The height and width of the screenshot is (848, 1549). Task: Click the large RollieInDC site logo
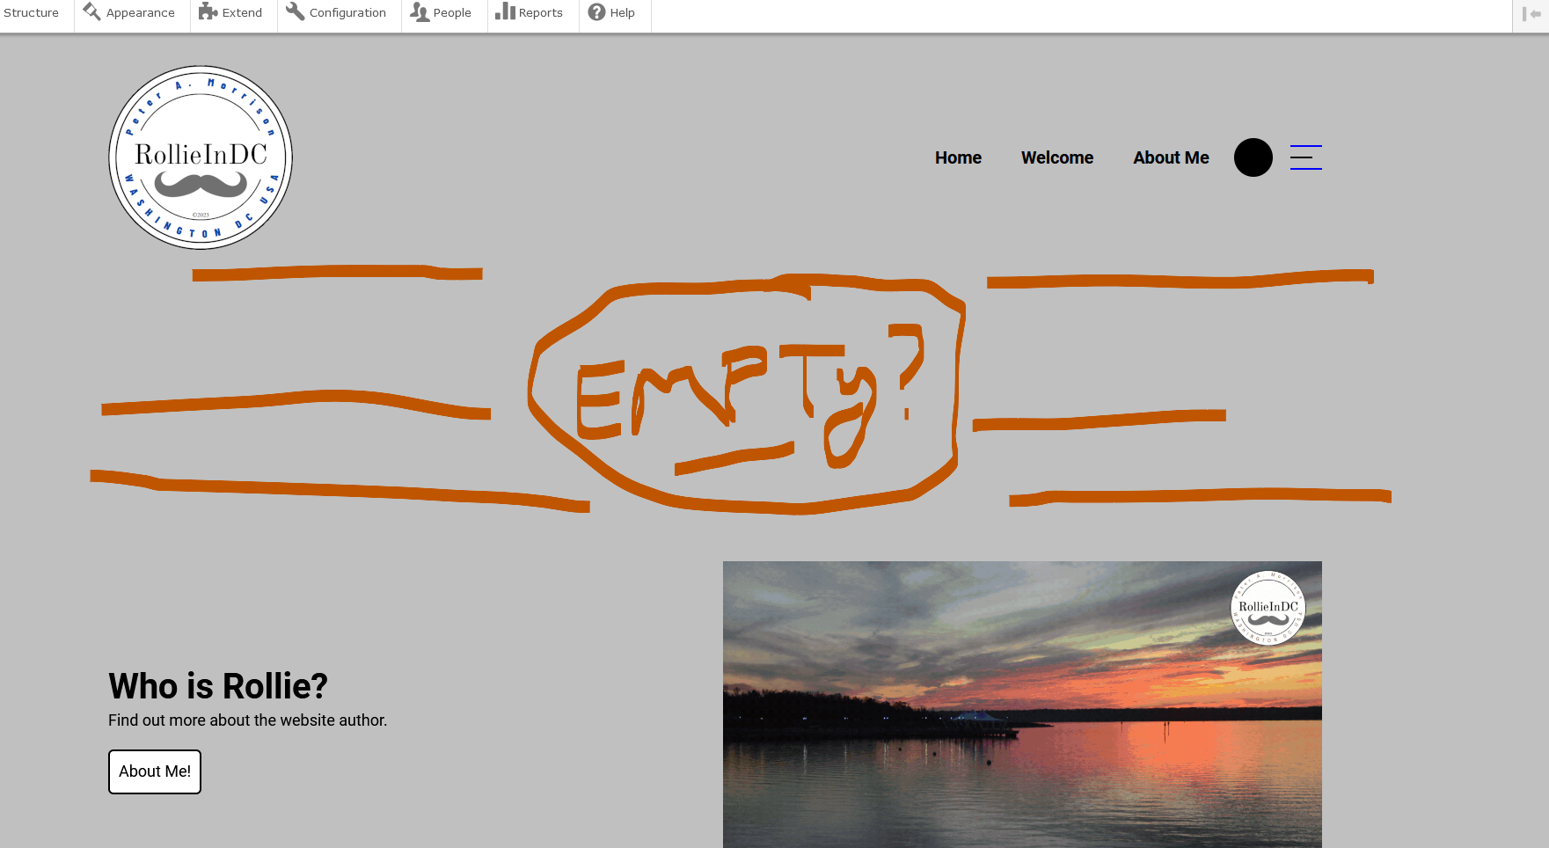coord(201,157)
